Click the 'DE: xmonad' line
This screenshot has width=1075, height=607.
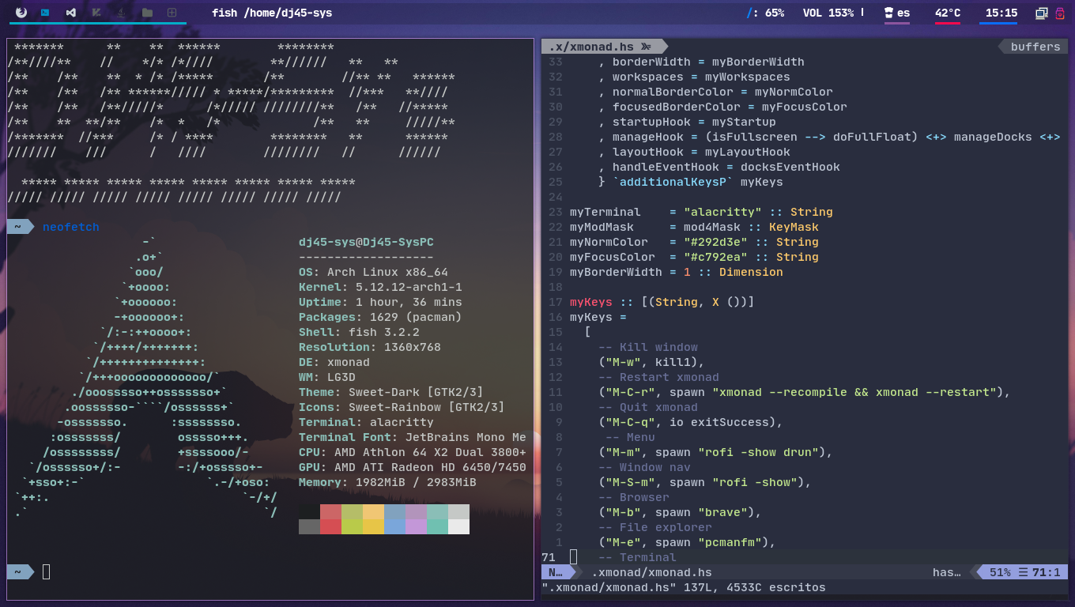(x=334, y=362)
